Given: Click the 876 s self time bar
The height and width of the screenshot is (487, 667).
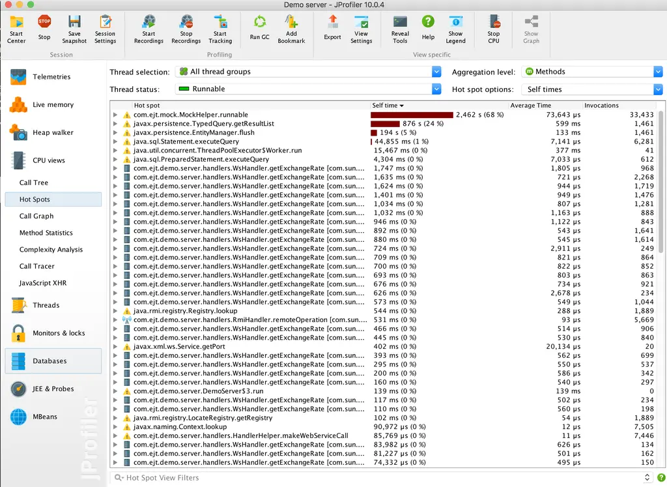Looking at the screenshot, I should coord(385,124).
